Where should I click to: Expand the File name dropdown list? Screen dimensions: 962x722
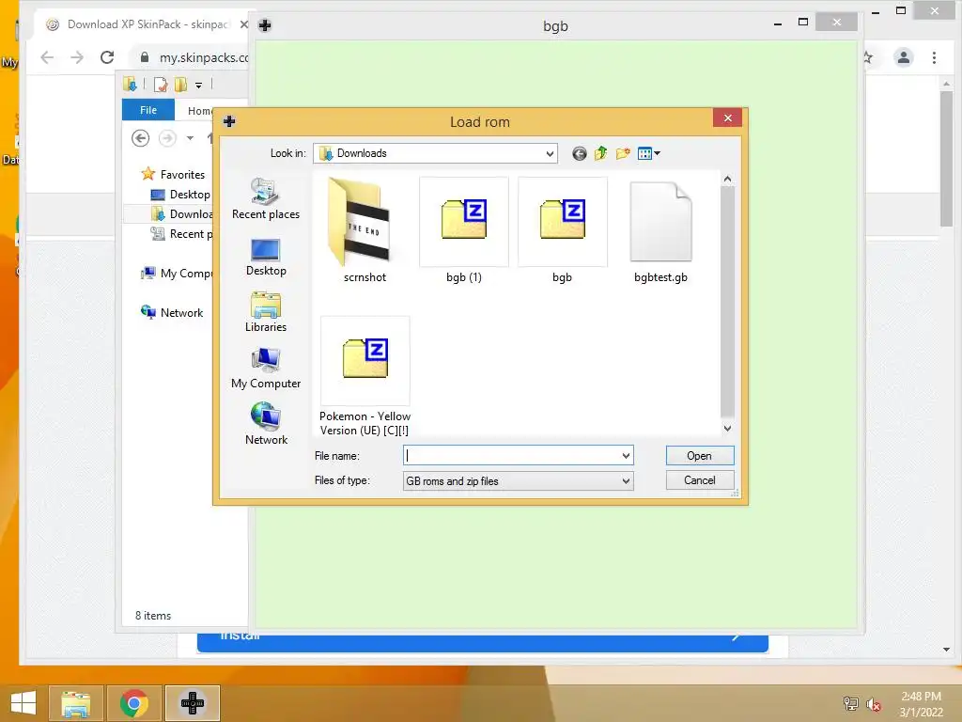pyautogui.click(x=625, y=456)
